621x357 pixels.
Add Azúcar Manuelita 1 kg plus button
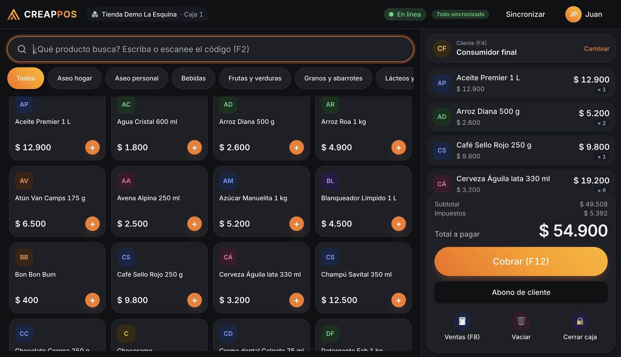[x=297, y=224]
